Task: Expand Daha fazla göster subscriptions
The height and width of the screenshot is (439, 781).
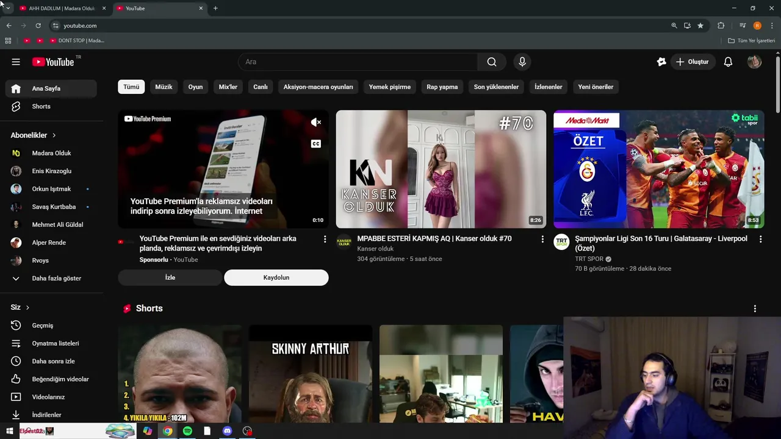Action: 51,278
